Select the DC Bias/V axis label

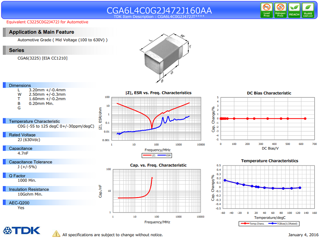tap(270, 148)
